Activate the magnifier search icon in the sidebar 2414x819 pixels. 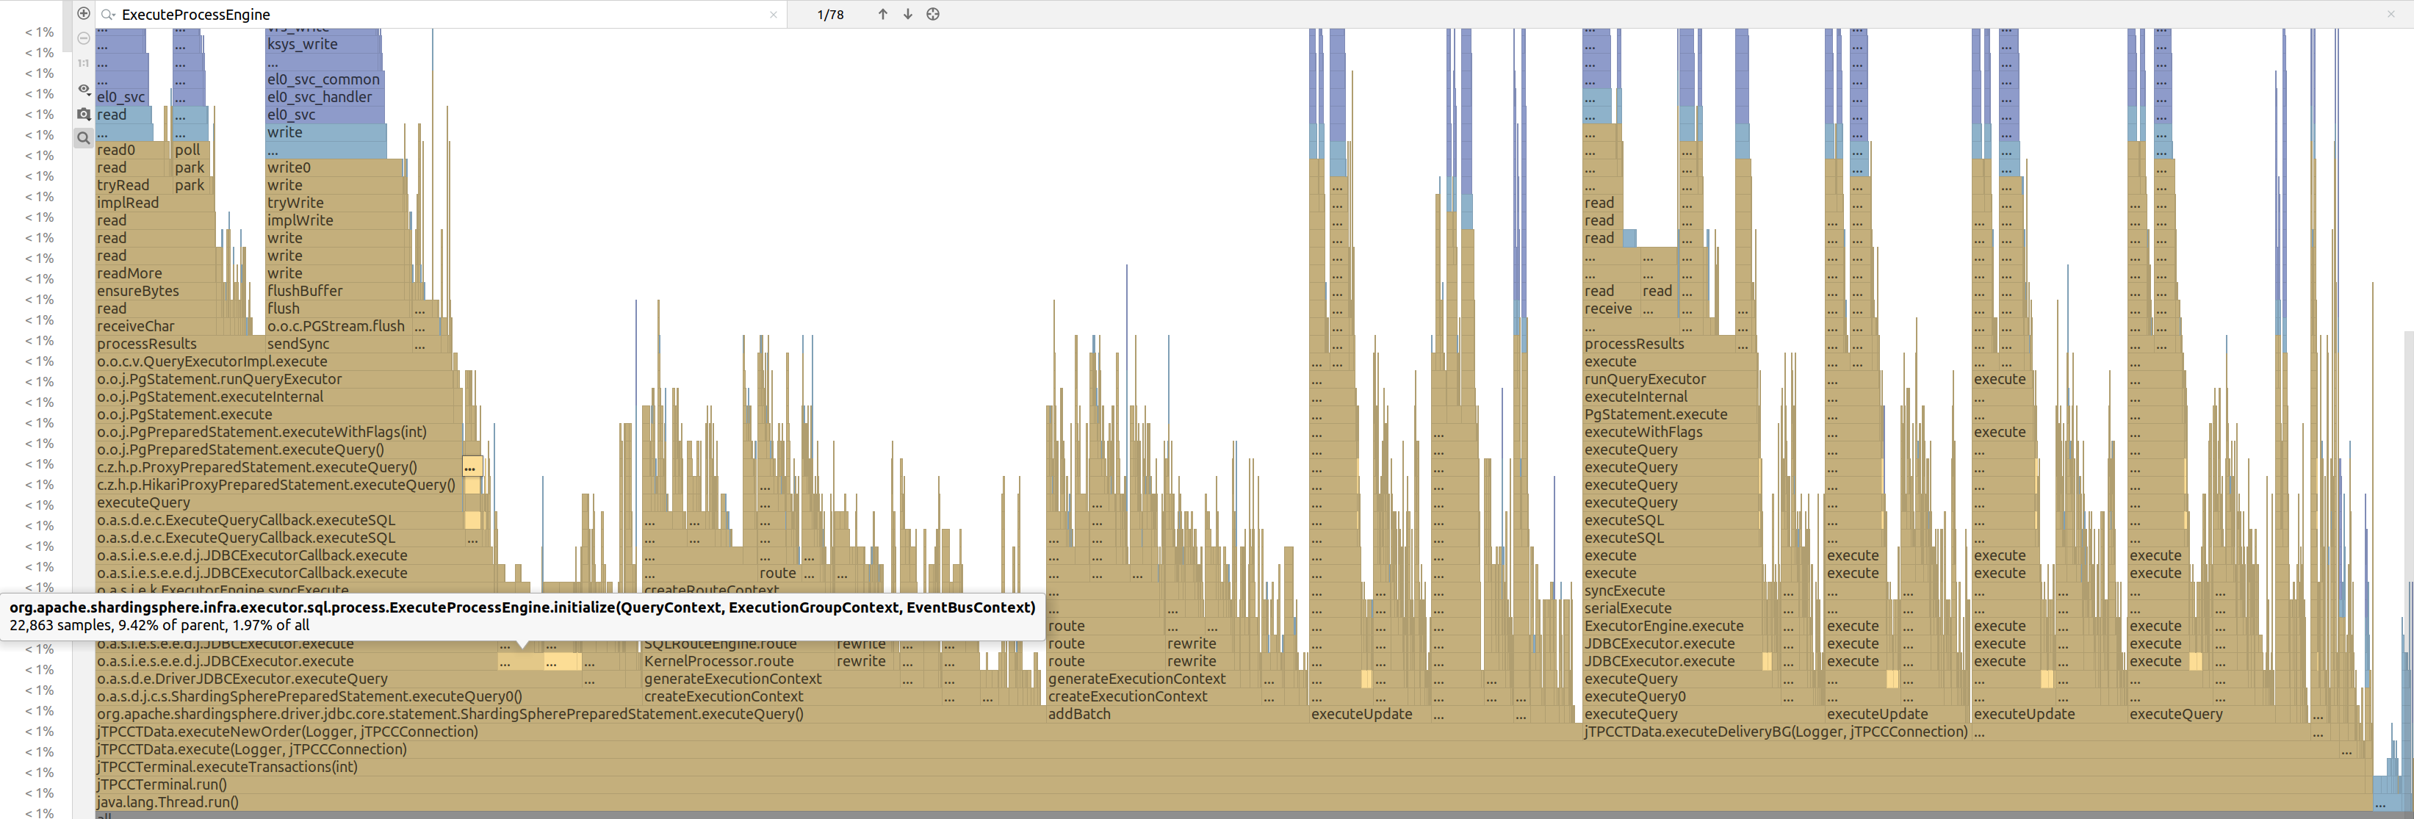tap(82, 138)
